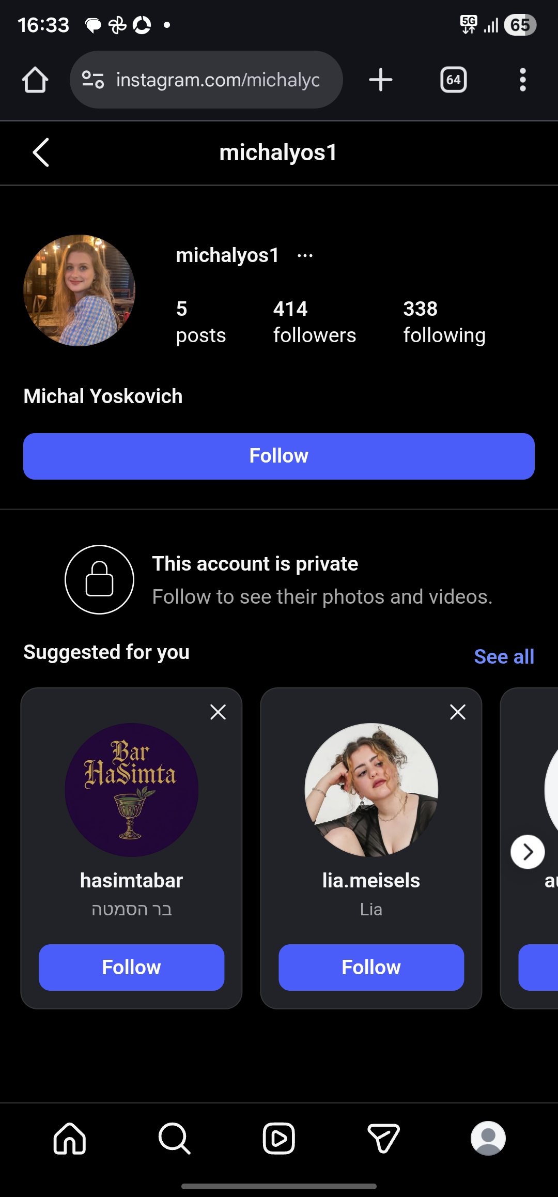Image resolution: width=558 pixels, height=1197 pixels.
Task: Follow the hasimtabar account
Action: [x=131, y=968]
